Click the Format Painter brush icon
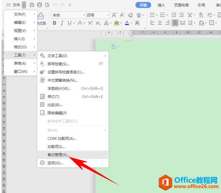Screen dimensions: 221x193 click(x=41, y=16)
